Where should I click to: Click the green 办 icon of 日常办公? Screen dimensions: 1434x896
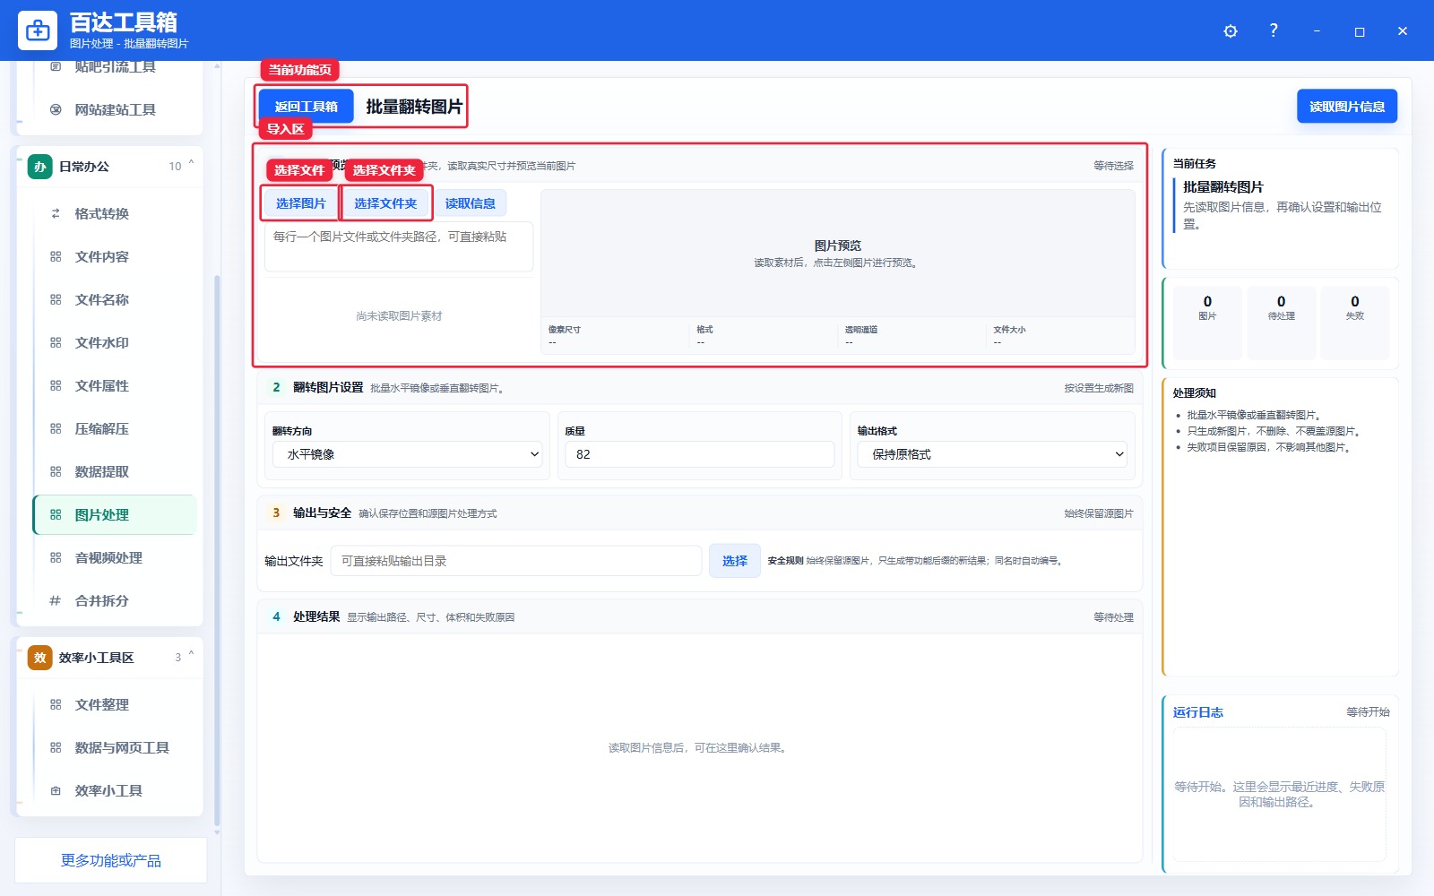click(39, 167)
